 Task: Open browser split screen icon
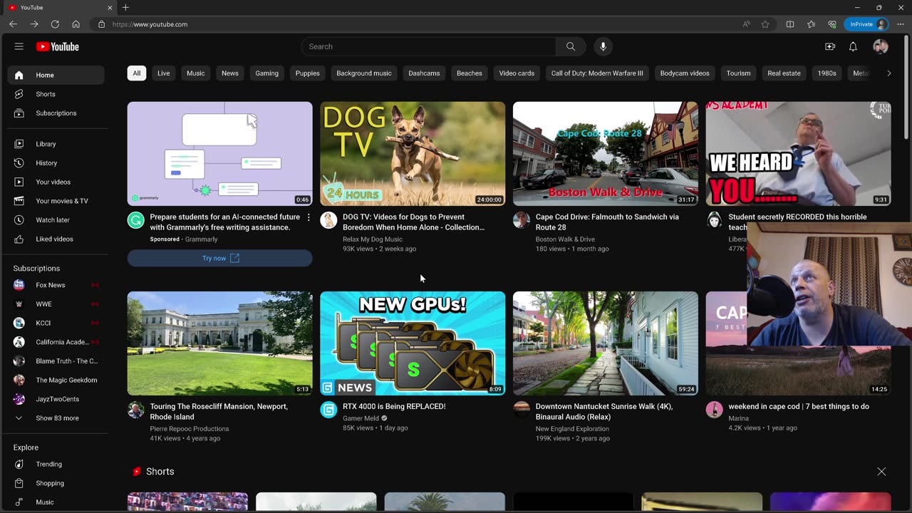pyautogui.click(x=790, y=24)
